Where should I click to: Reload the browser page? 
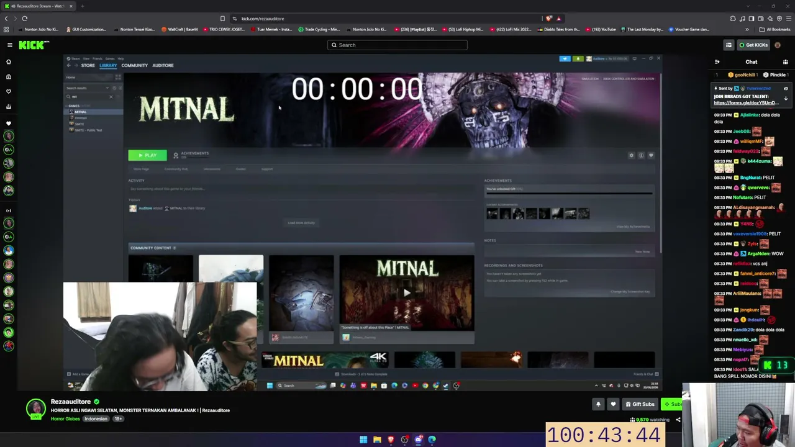25,19
